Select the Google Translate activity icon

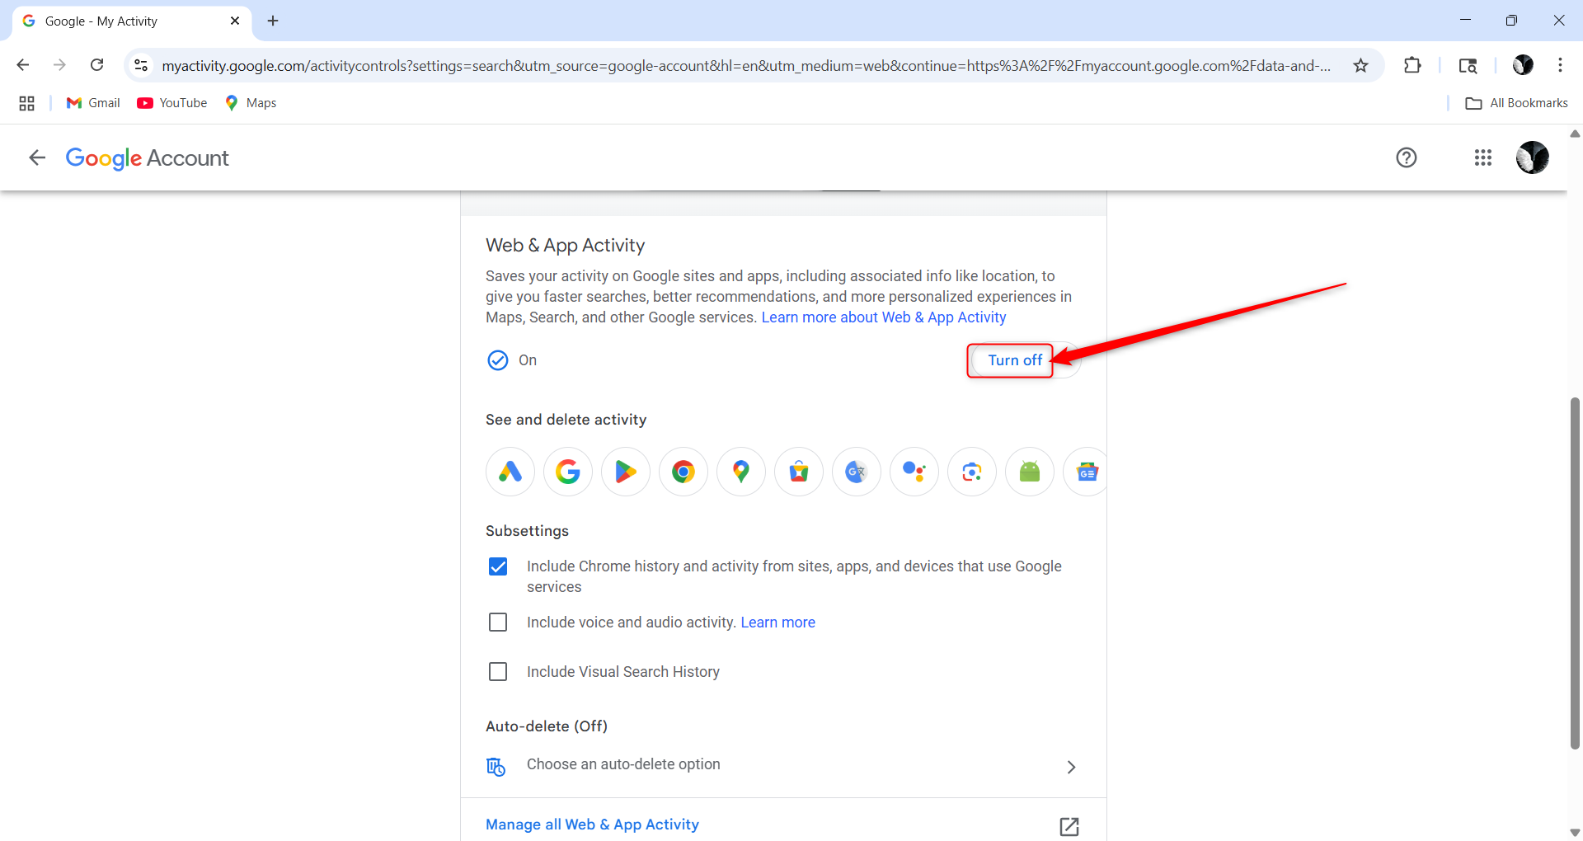point(857,472)
